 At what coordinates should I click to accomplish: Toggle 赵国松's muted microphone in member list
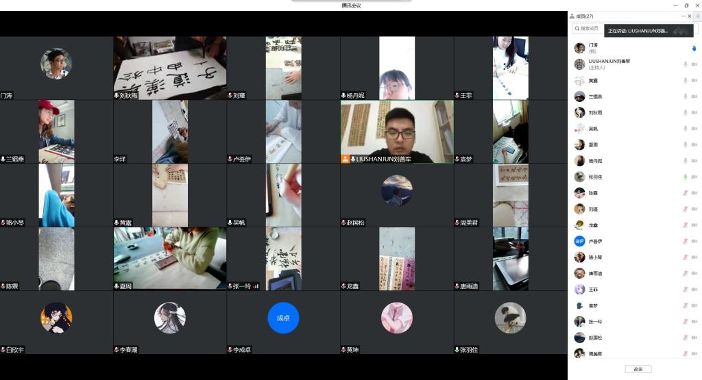coord(685,338)
